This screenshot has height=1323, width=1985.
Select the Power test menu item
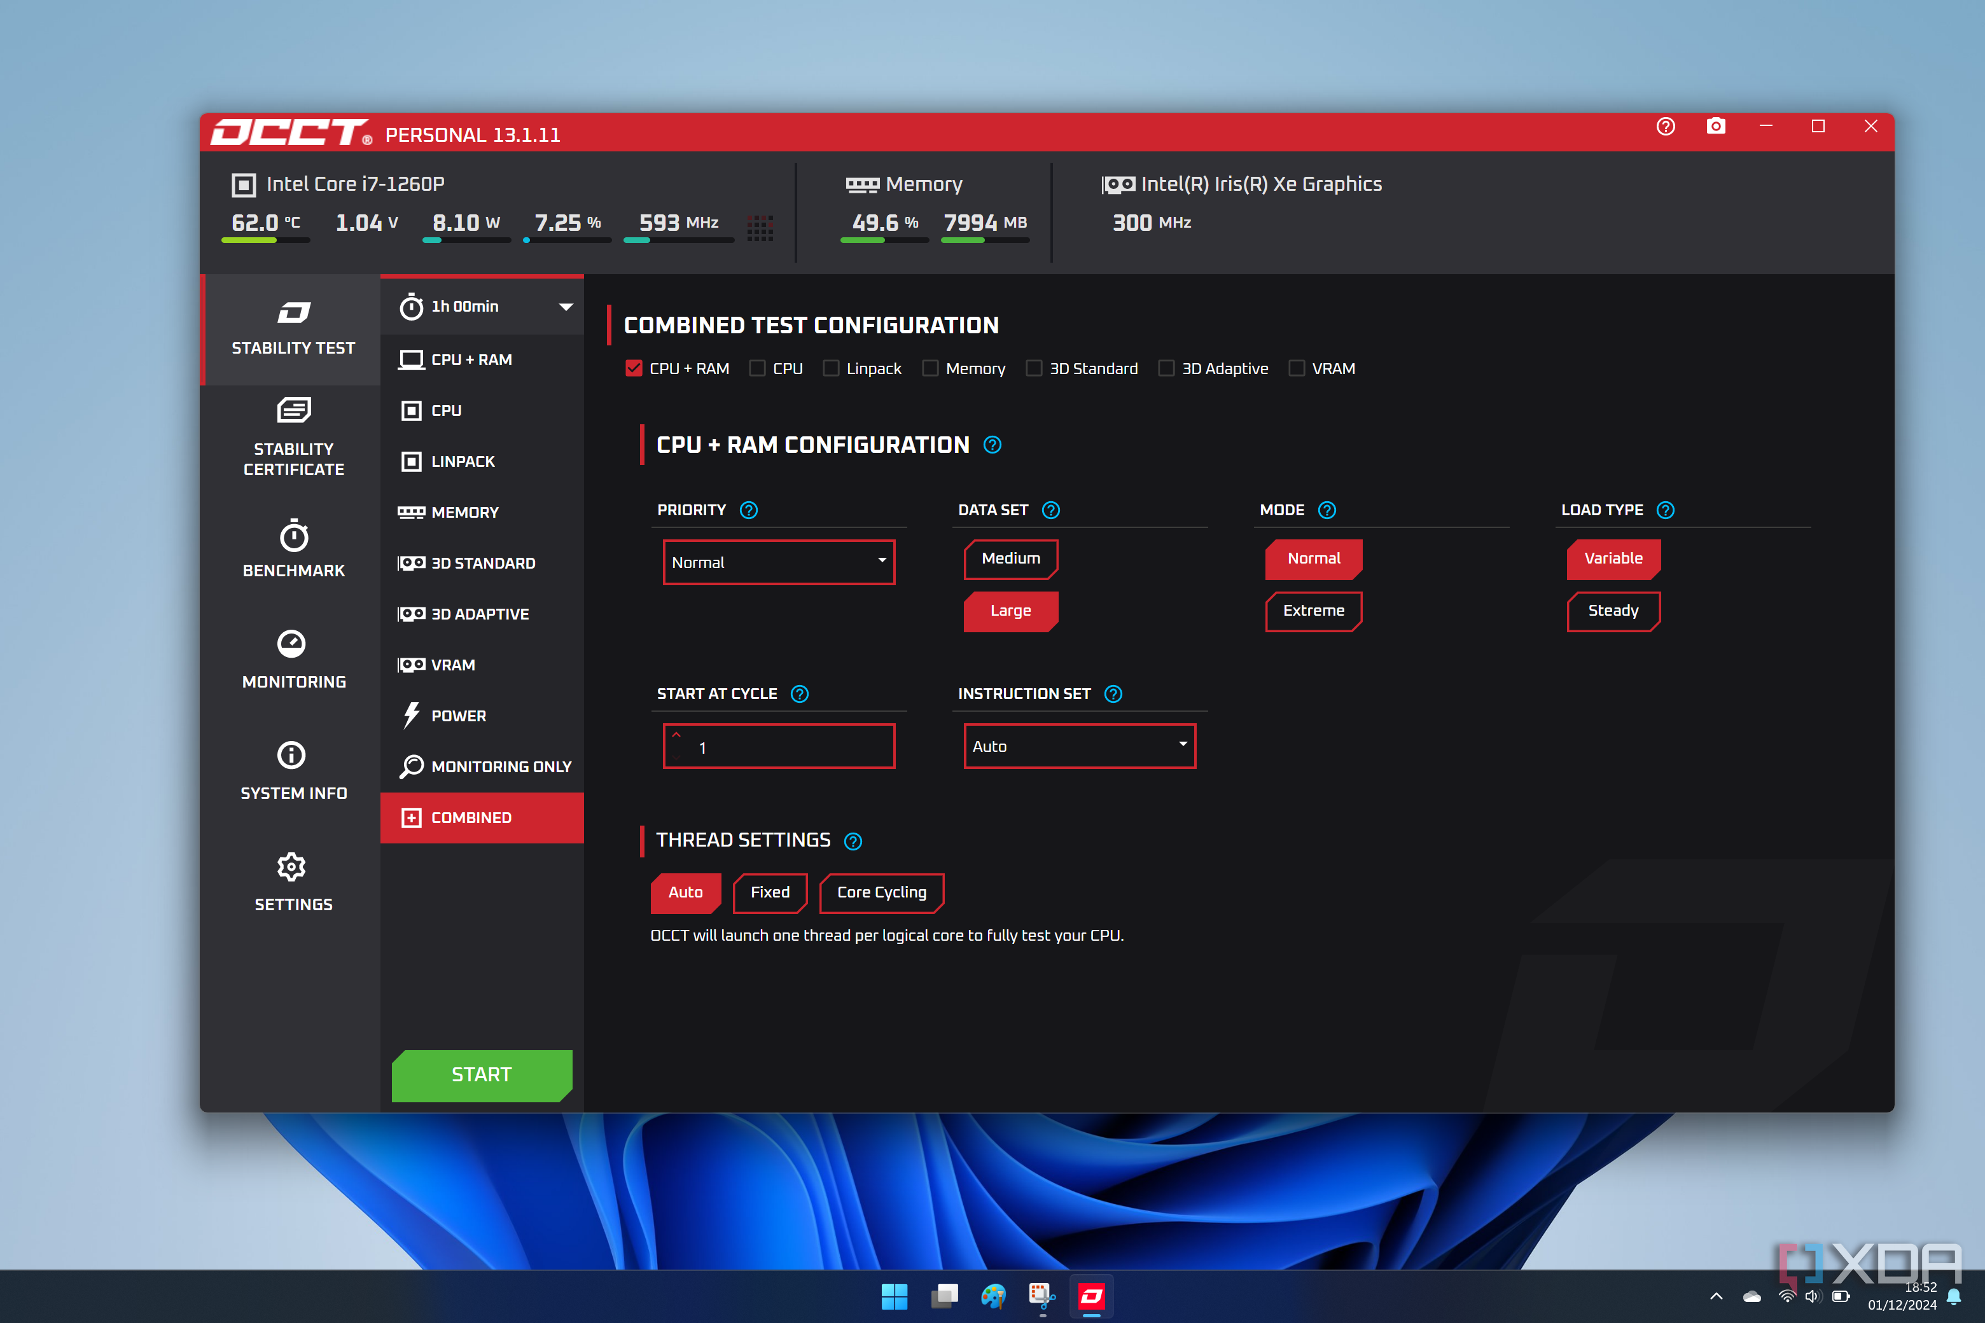(458, 716)
